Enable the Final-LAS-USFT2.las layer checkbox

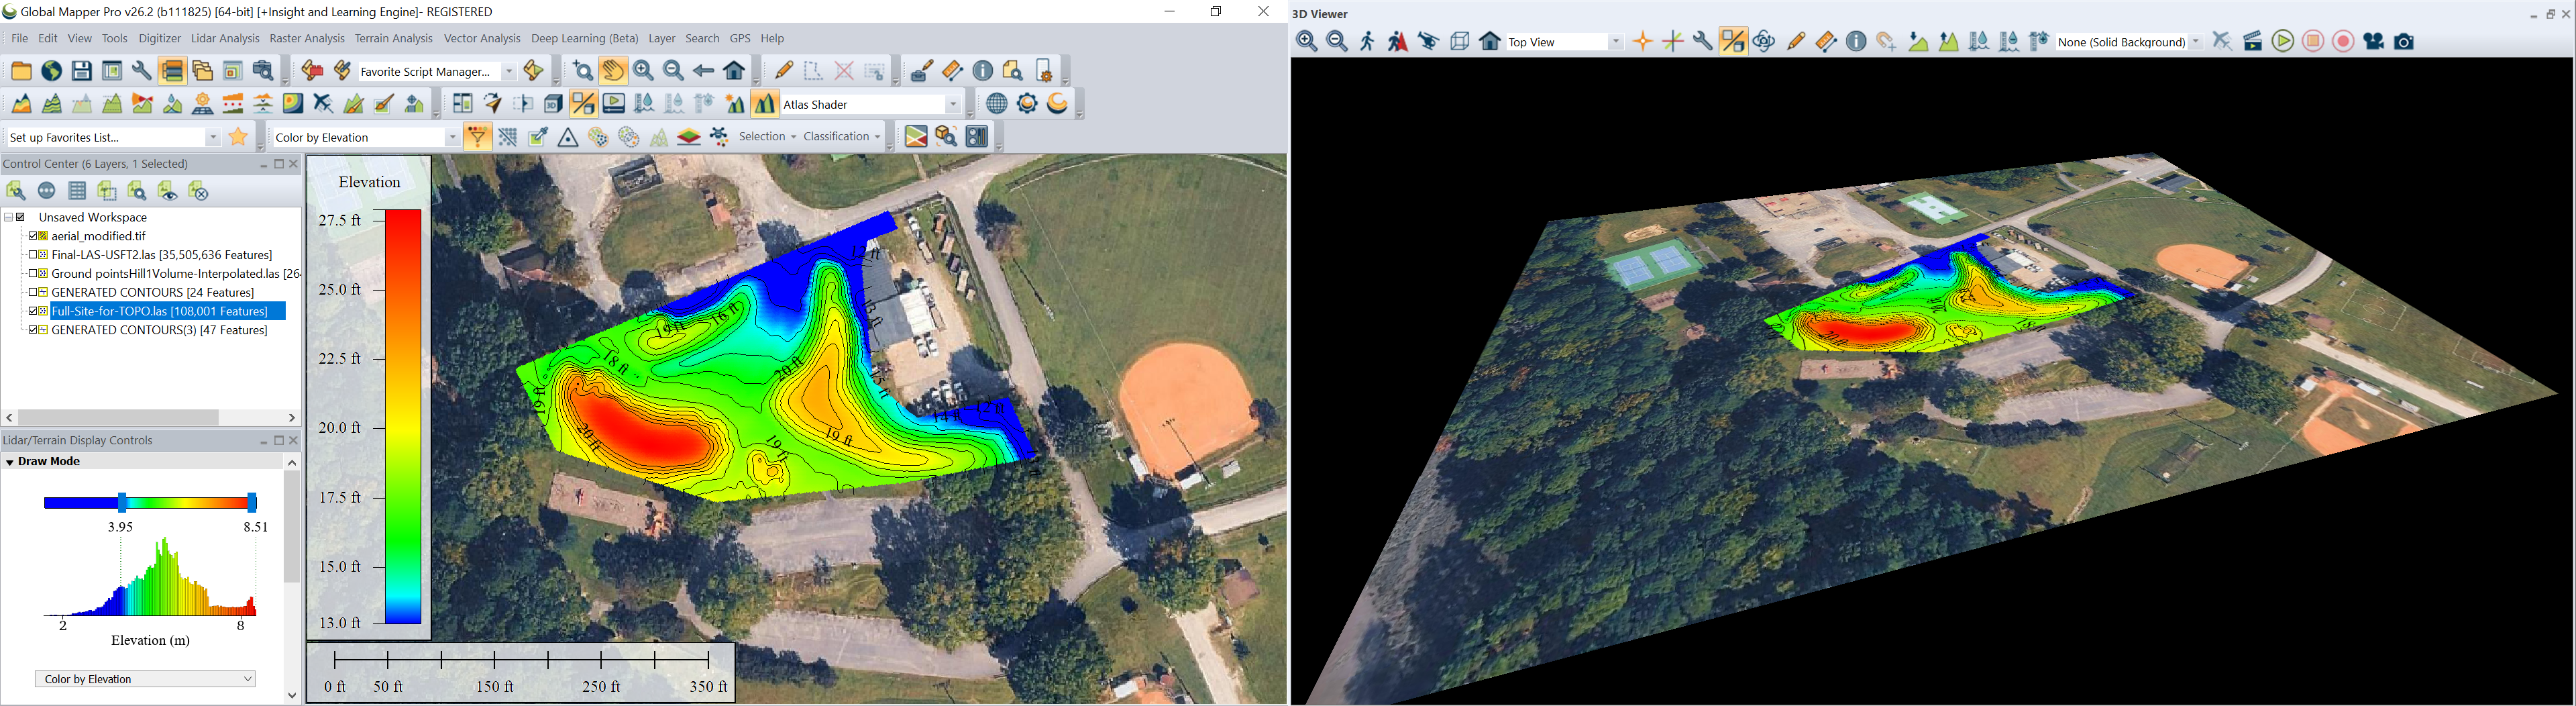(33, 255)
